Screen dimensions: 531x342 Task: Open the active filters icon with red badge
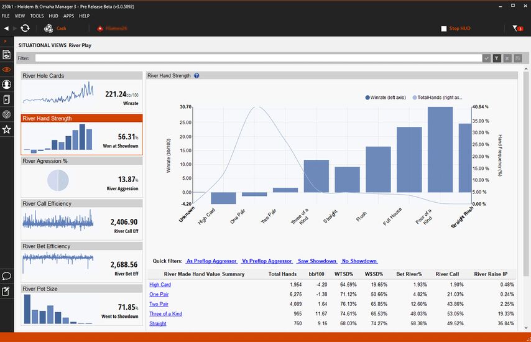click(517, 28)
